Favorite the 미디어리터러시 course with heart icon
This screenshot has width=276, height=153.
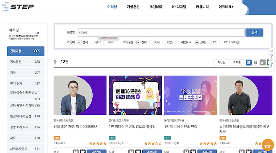pyautogui.click(x=83, y=151)
